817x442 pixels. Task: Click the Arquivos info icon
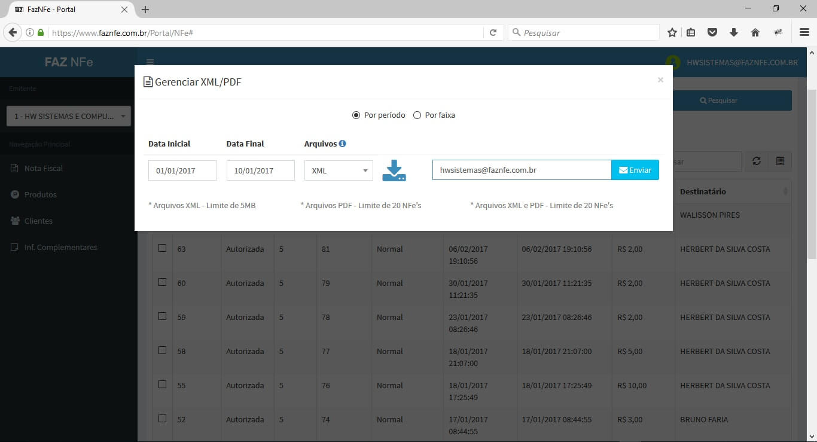(x=342, y=144)
